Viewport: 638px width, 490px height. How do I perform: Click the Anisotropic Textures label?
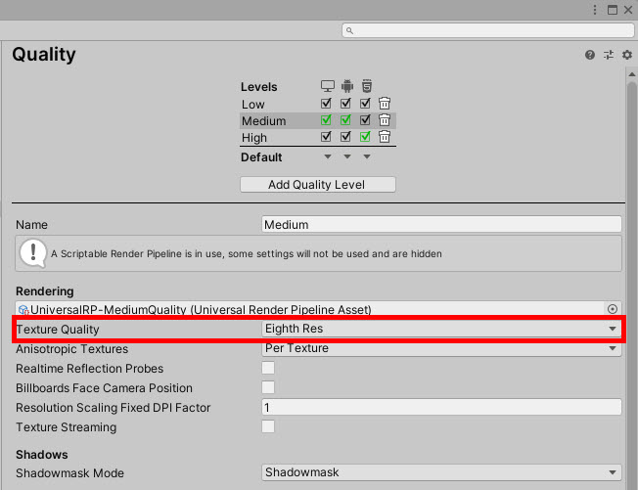pyautogui.click(x=72, y=349)
